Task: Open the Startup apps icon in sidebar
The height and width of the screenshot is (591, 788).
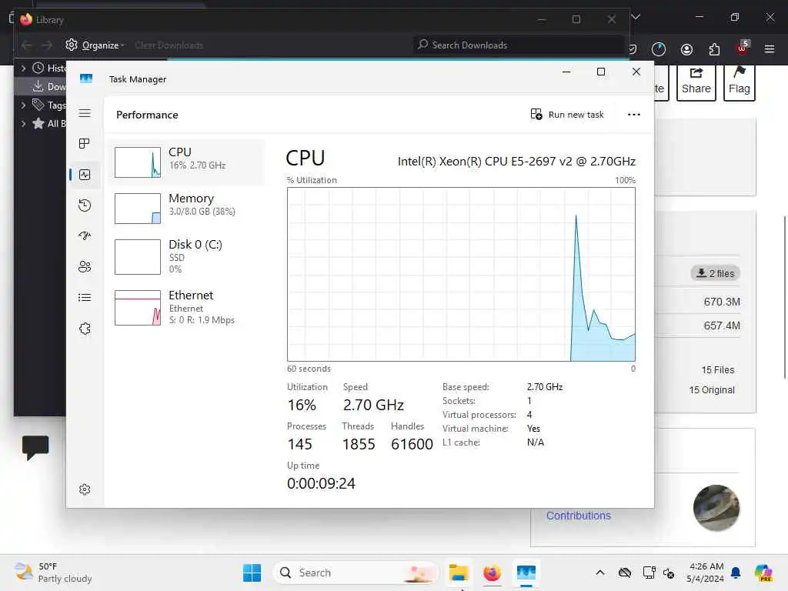Action: tap(85, 235)
